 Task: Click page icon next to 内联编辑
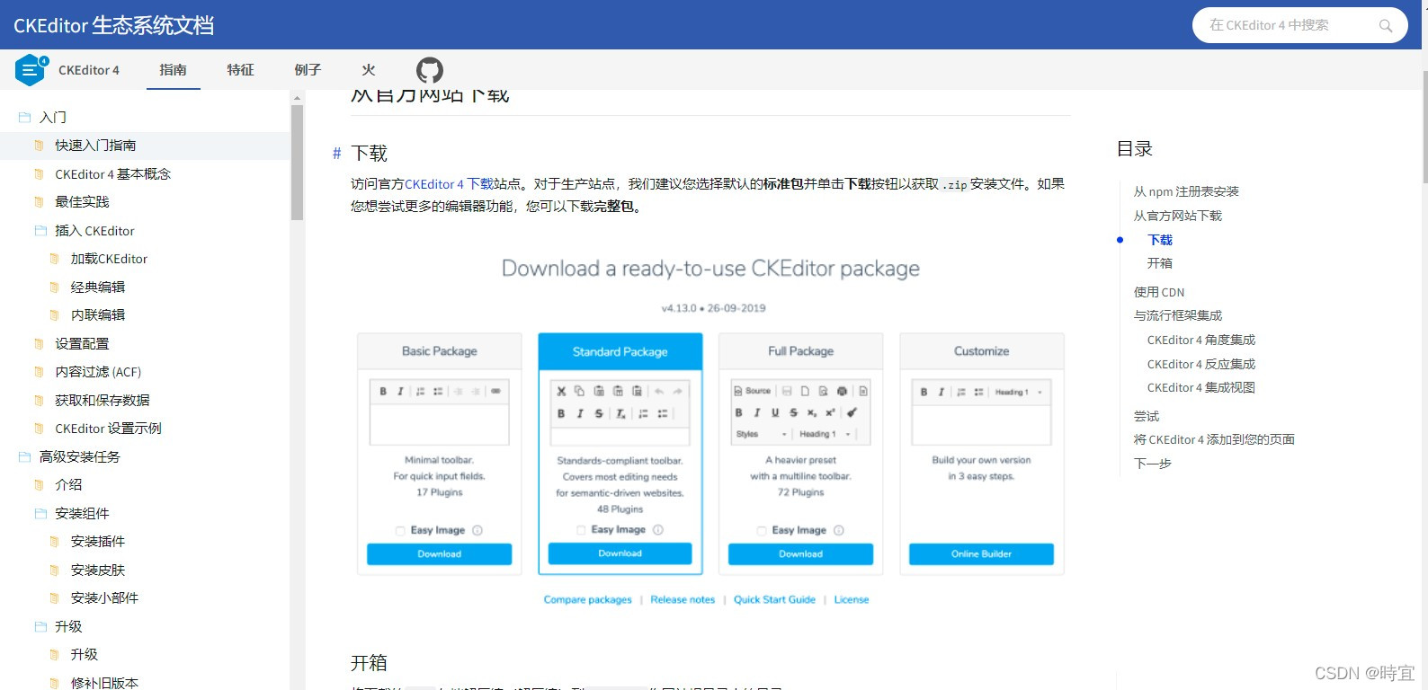tap(54, 315)
